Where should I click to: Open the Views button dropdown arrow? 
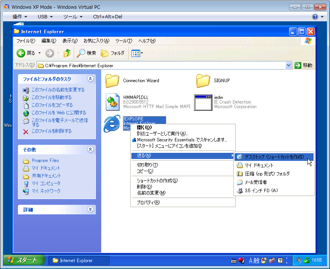click(142, 53)
